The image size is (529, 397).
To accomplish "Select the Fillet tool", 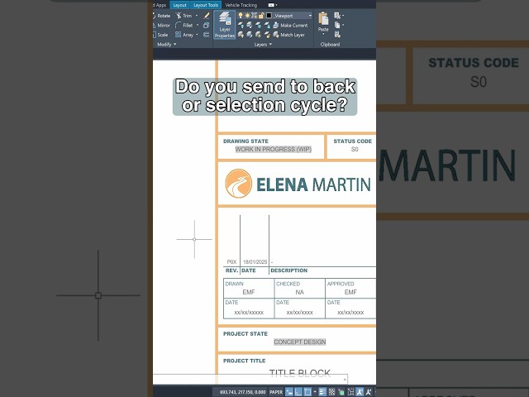I will pyautogui.click(x=184, y=26).
